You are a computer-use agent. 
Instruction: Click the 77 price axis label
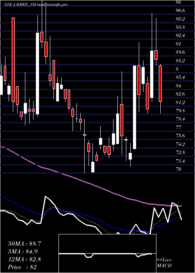click(x=179, y=128)
